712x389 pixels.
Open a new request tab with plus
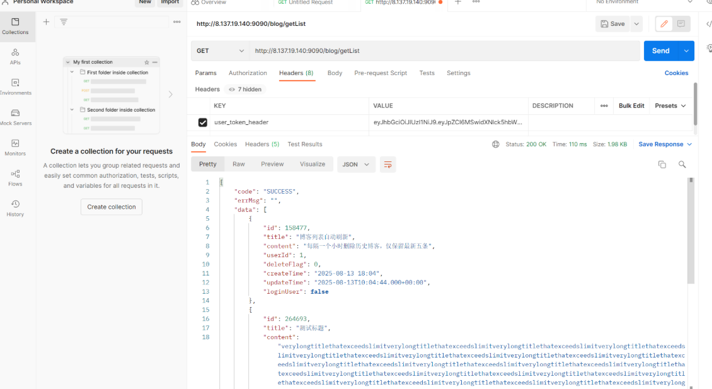point(457,3)
